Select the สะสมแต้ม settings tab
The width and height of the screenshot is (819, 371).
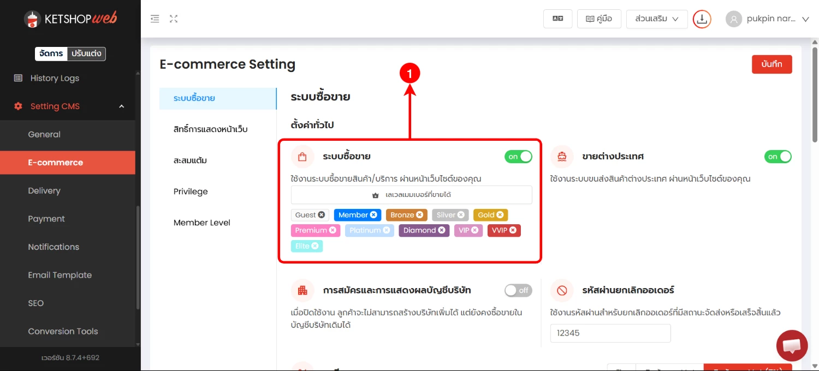point(190,160)
